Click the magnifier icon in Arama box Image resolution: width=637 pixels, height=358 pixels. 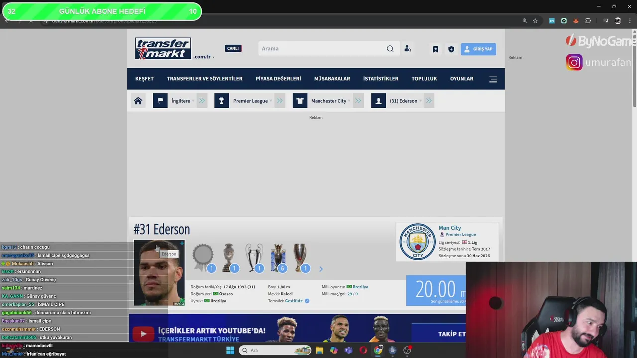click(x=390, y=49)
